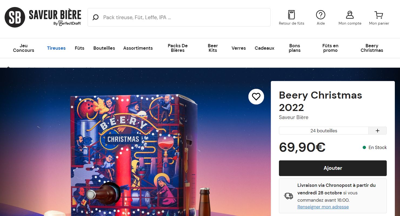Follow the Renseigner mon adresse link
The width and height of the screenshot is (400, 216).
coord(323,207)
